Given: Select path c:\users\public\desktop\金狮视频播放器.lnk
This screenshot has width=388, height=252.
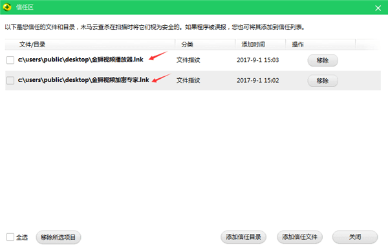Looking at the screenshot, I should (81, 59).
